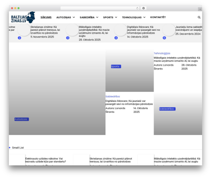
Task: Click the blue Sabiedrība badge on image
Action: point(167,109)
